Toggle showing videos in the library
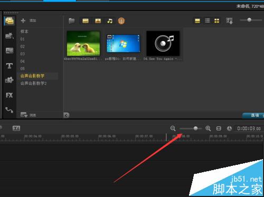 click(86, 21)
